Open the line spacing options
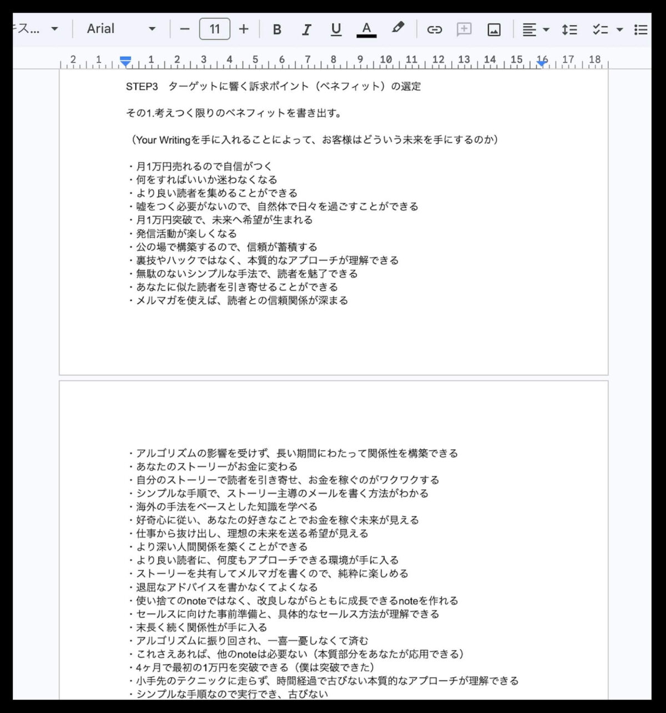 click(x=569, y=29)
